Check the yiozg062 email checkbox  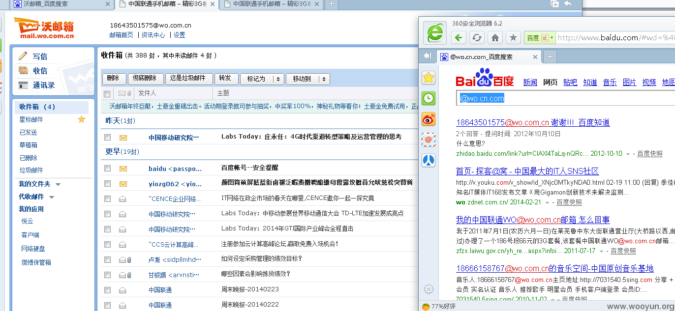click(108, 183)
